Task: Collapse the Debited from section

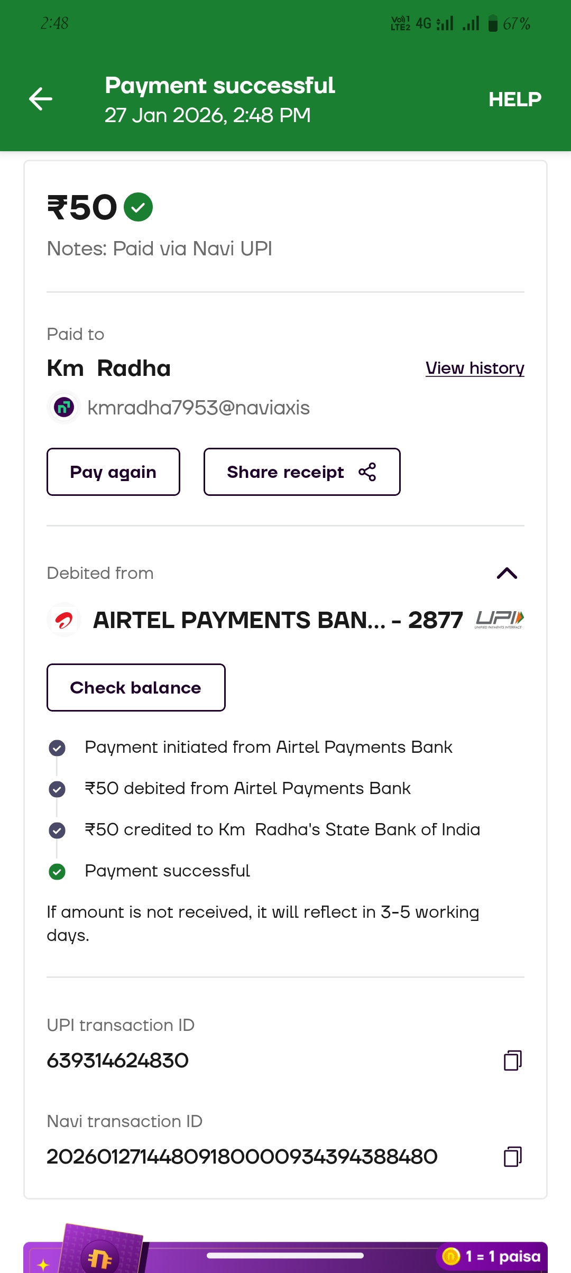Action: coord(506,573)
